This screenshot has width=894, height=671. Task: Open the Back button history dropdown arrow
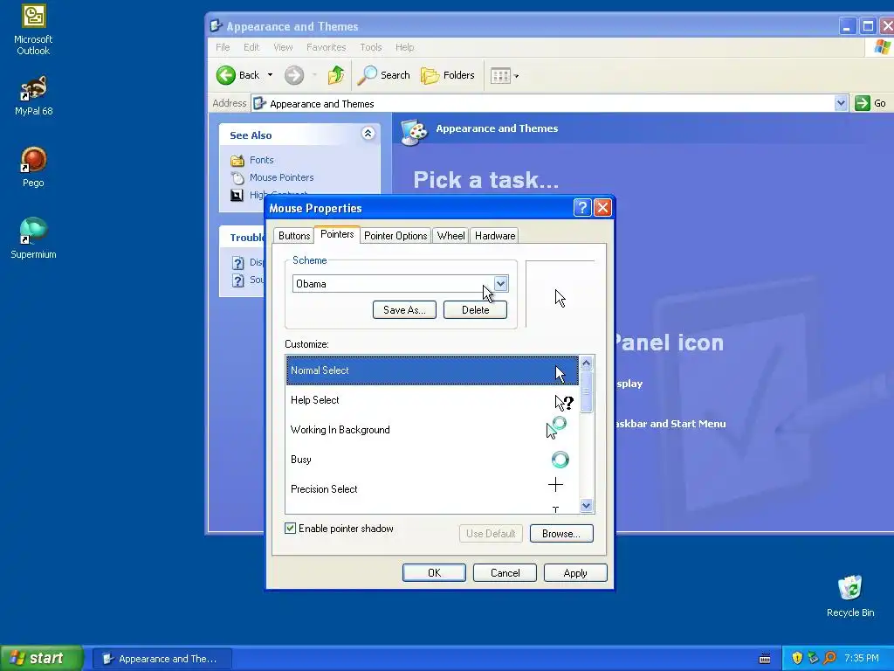coord(271,75)
